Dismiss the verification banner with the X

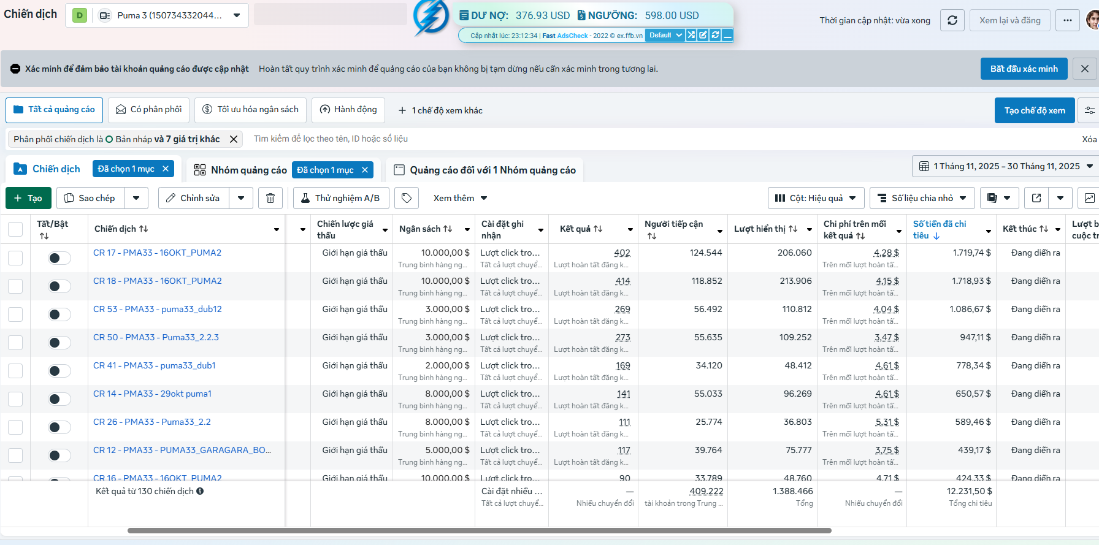click(x=1085, y=69)
